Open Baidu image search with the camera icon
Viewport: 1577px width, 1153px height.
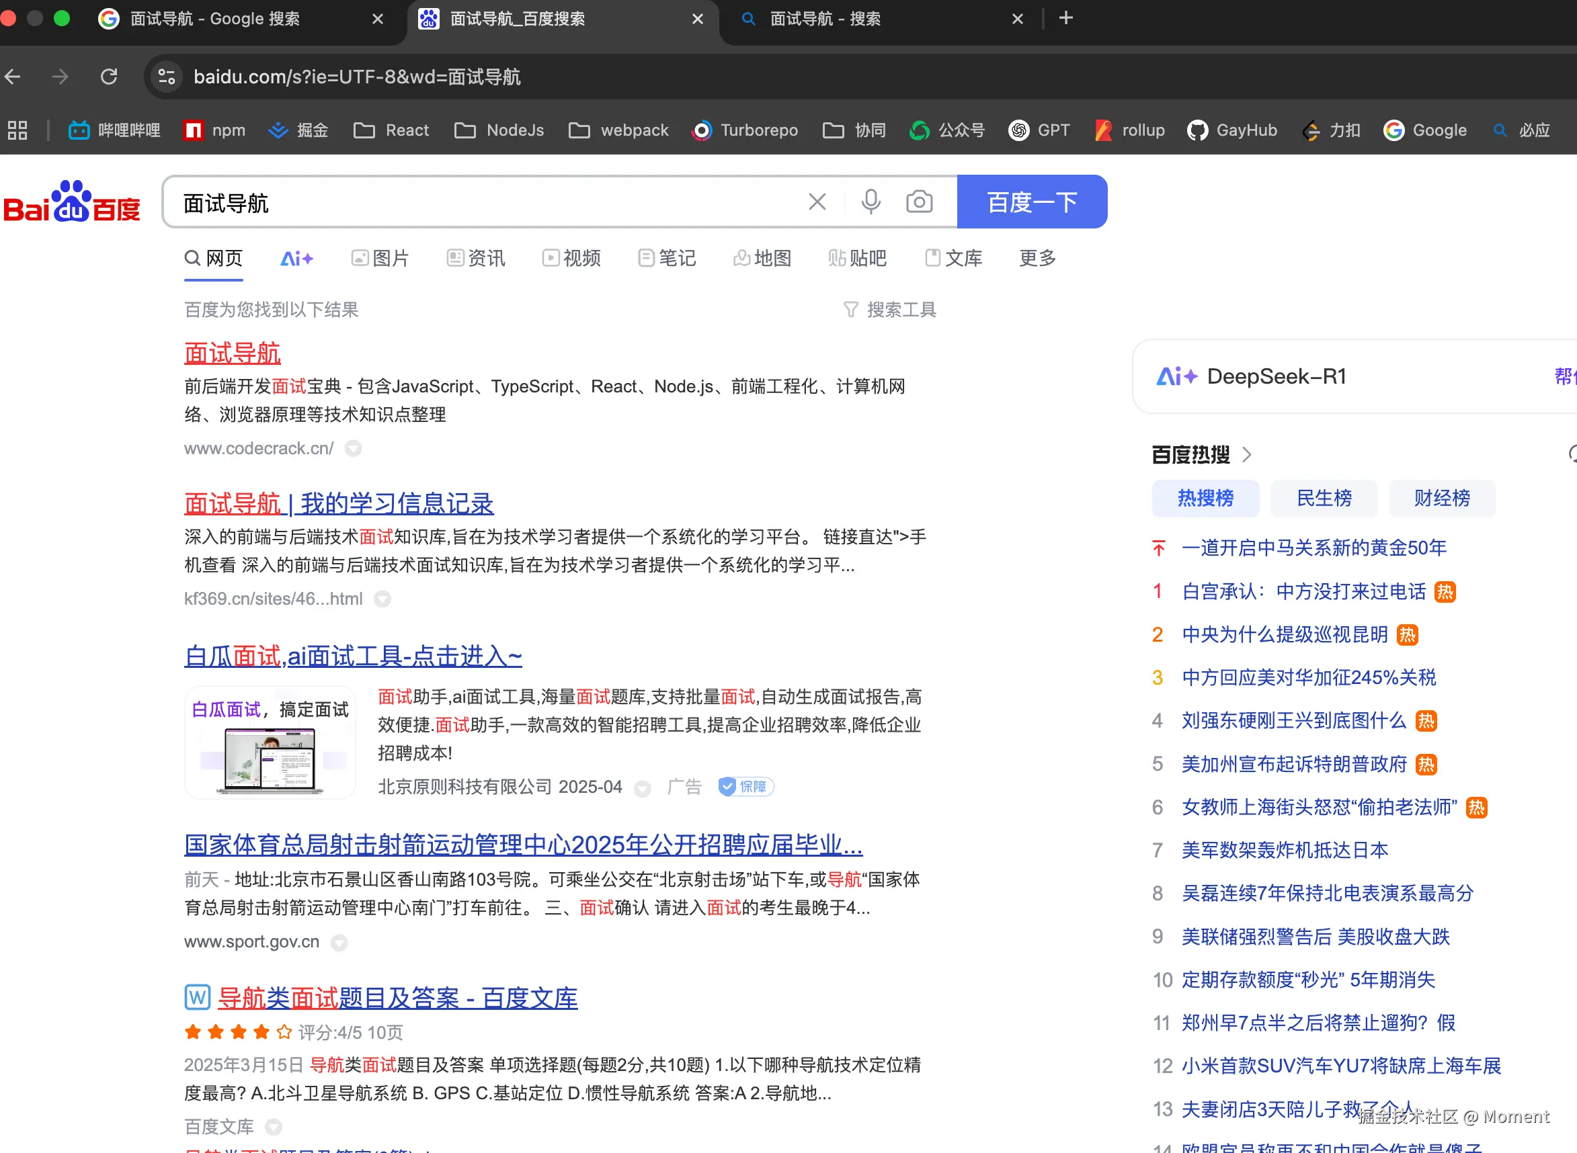[x=919, y=202]
